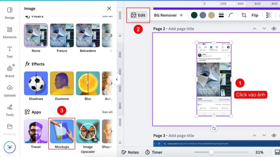
Task: Move Page 2 up with the arrow
Action: click(255, 29)
